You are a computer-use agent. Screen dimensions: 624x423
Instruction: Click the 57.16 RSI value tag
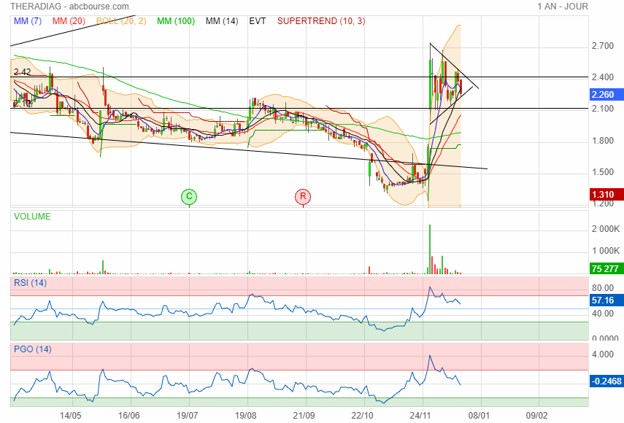click(x=606, y=300)
